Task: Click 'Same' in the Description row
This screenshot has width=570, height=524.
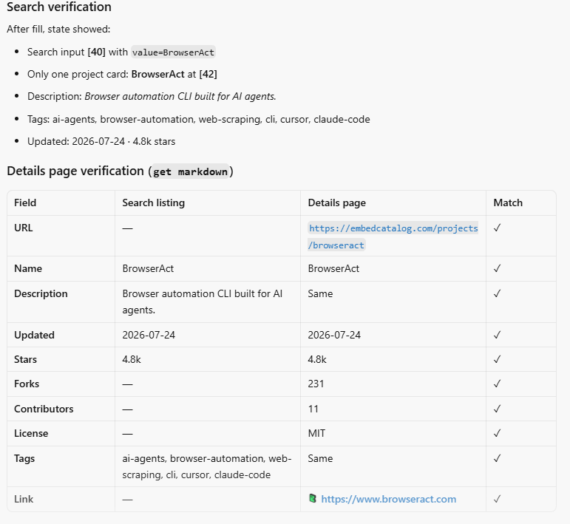Action: (x=320, y=293)
